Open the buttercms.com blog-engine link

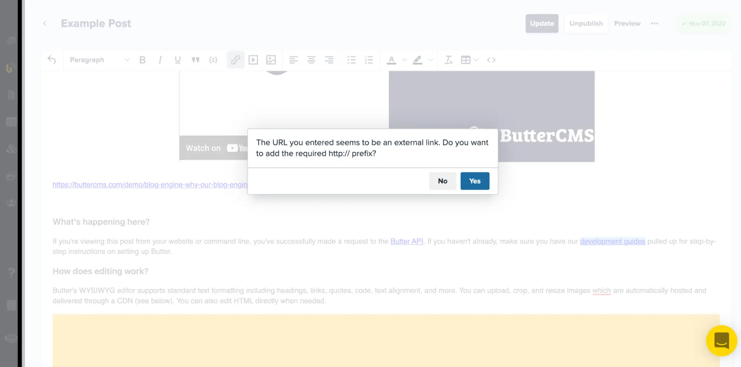pos(150,184)
